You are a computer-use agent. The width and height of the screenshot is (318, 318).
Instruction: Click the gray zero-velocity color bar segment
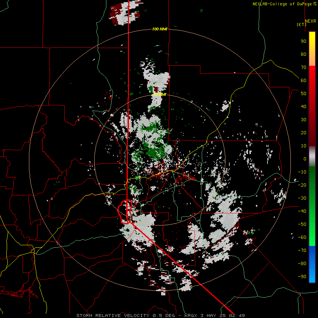click(312, 157)
